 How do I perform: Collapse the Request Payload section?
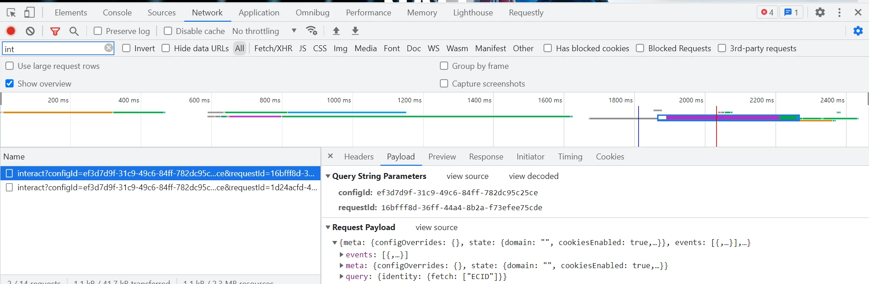click(x=328, y=227)
